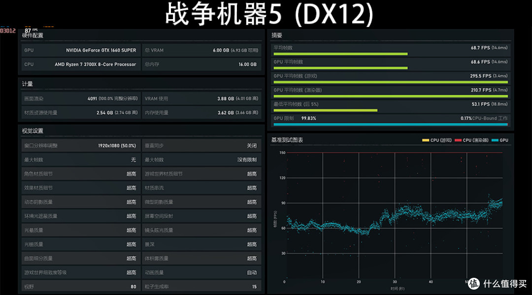Click the 粒子生成率 value 15
Viewport: 532px width, 295px height.
(x=254, y=287)
